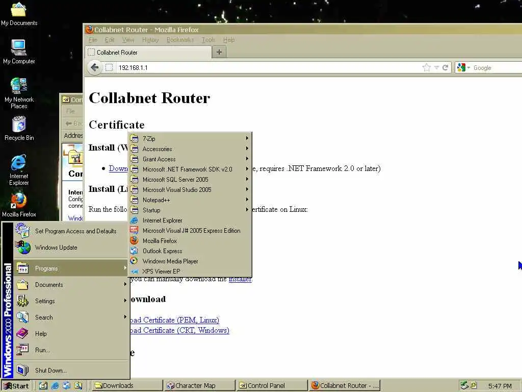Launch Internet Explorer from the desktop
This screenshot has height=392, width=522.
[19, 170]
